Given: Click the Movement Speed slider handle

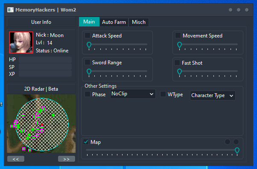Looking at the screenshot, I should pos(179,45).
